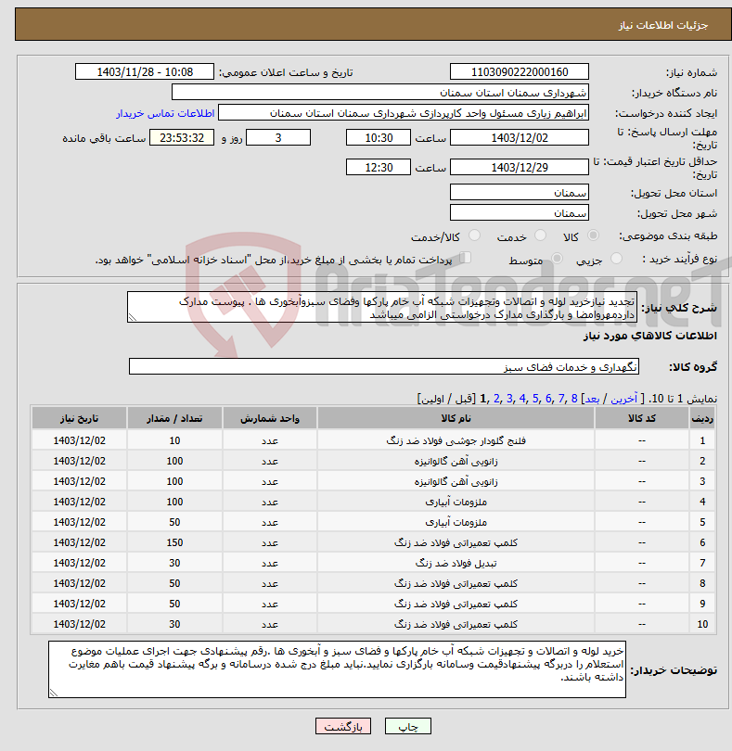Select row 5 item ملزومات آبیاری
This screenshot has width=732, height=751.
point(456,522)
